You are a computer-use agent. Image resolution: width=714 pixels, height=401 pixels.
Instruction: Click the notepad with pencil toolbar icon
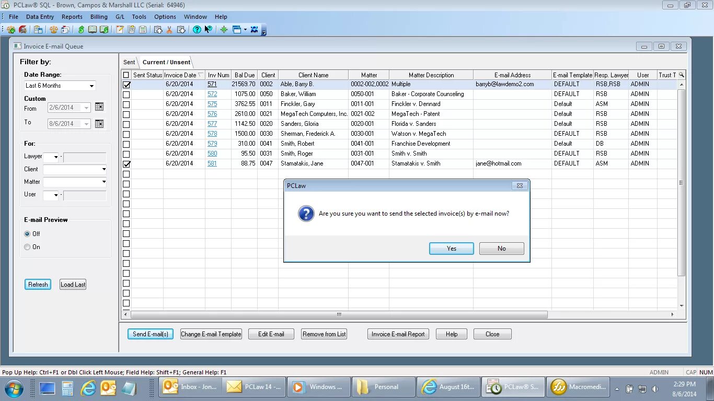[120, 30]
